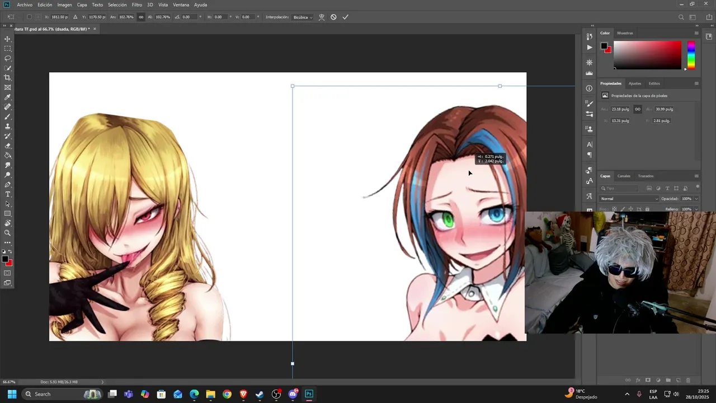Select the Horizontal Type tool
This screenshot has width=716, height=403.
8,194
